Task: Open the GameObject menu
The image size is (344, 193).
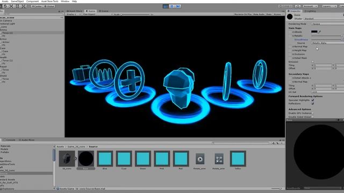Action: coord(17,1)
